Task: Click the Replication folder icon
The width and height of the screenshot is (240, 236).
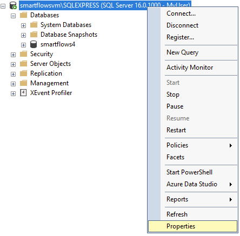Action: click(23, 73)
